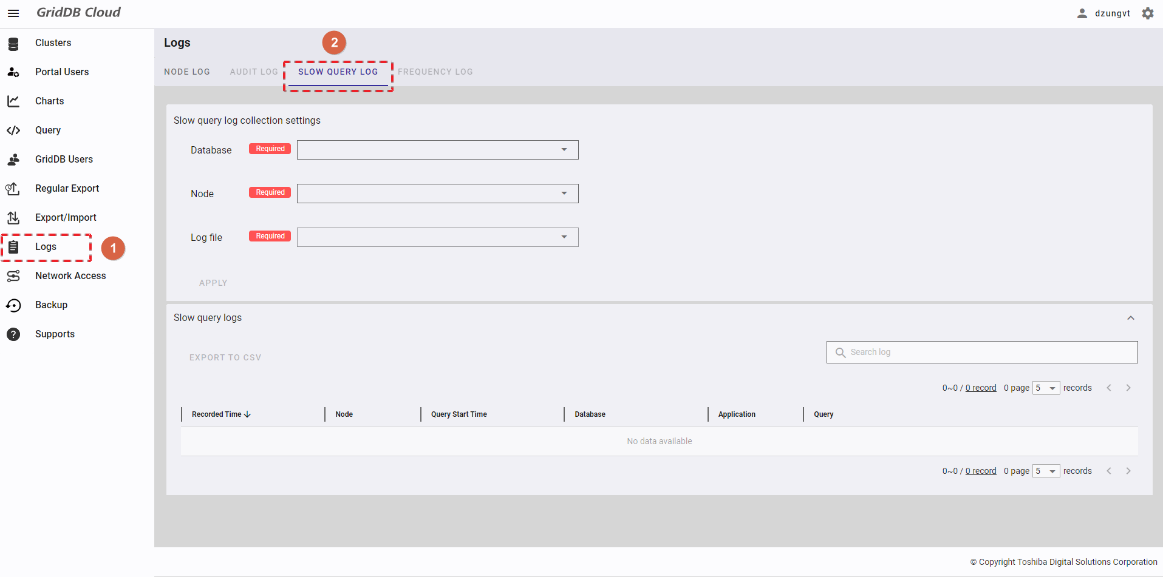Open Clusters in the sidebar
Viewport: 1163px width, 577px height.
click(53, 42)
